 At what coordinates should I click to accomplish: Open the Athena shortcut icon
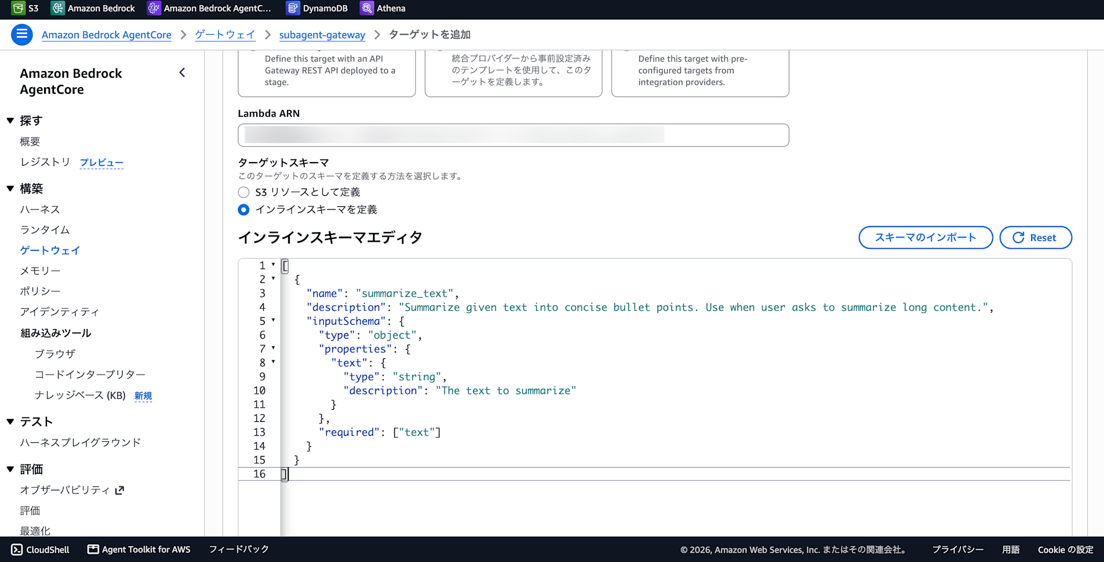click(367, 8)
